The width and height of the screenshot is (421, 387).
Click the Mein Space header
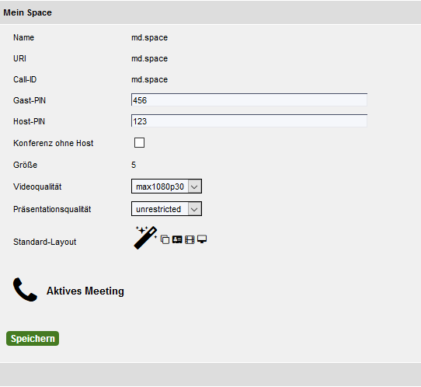[x=27, y=12]
